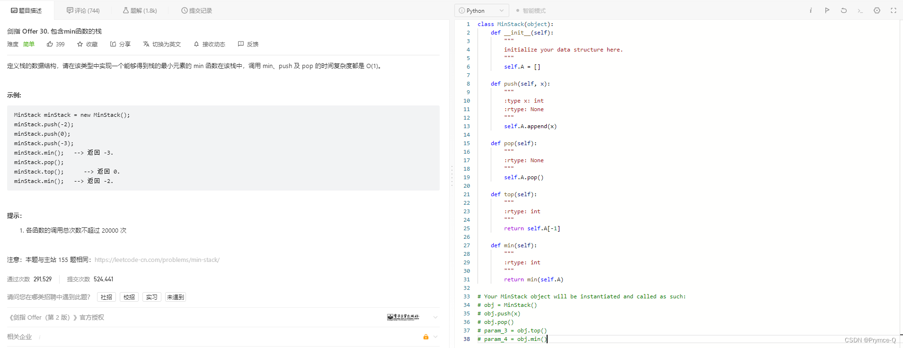Open the terminal console icon
Image resolution: width=903 pixels, height=348 pixels.
[x=860, y=10]
